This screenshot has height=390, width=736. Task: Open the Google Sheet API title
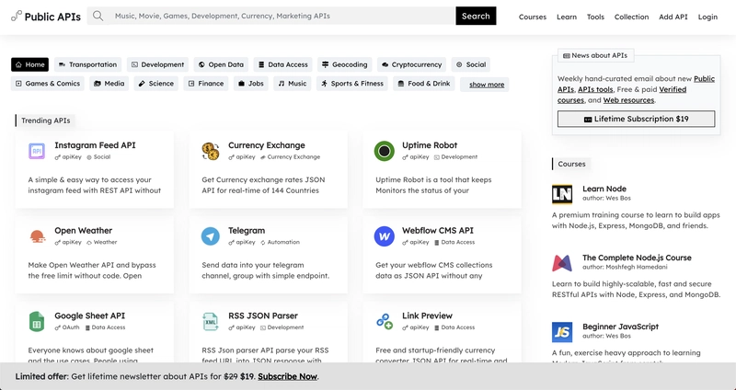point(89,315)
